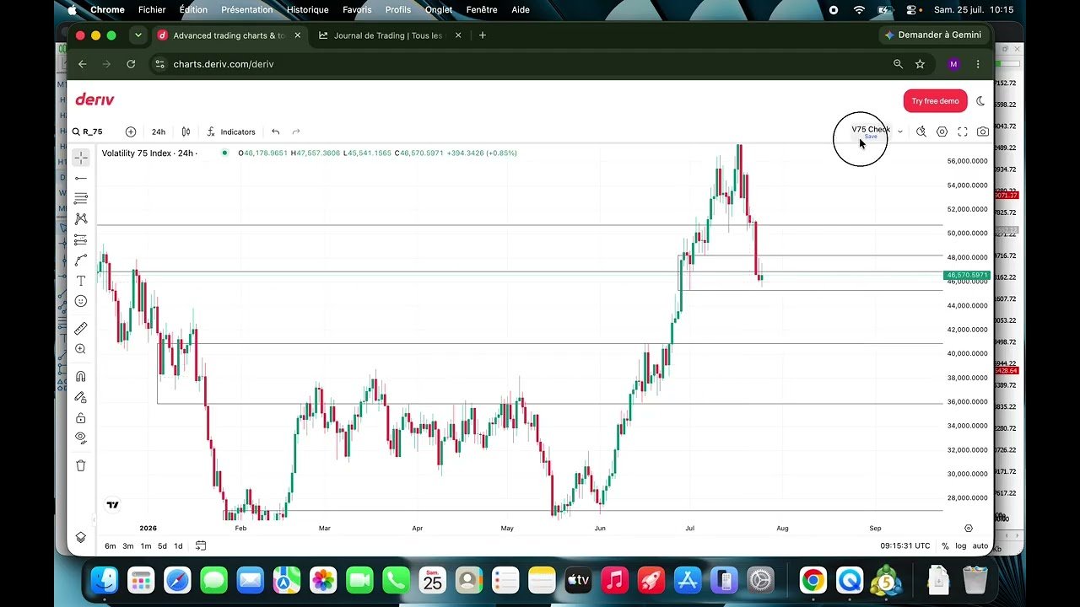Image resolution: width=1080 pixels, height=607 pixels.
Task: Open the 24h interval dropdown
Action: click(x=159, y=132)
